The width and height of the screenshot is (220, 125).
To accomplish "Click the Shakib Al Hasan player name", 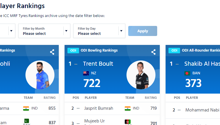I will (202, 64).
